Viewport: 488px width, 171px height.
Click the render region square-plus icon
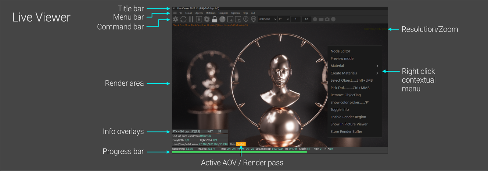[230, 19]
